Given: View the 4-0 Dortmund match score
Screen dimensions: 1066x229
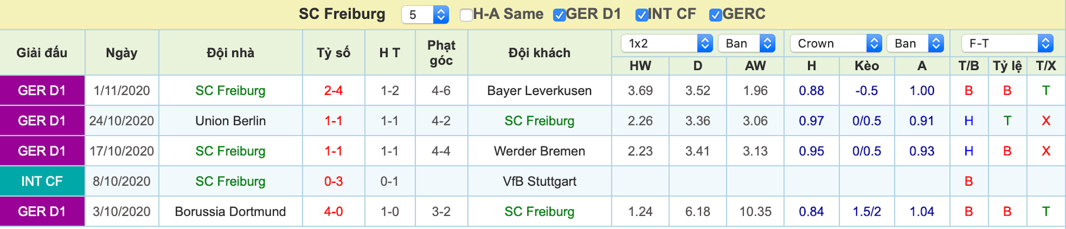Looking at the screenshot, I should [x=333, y=212].
